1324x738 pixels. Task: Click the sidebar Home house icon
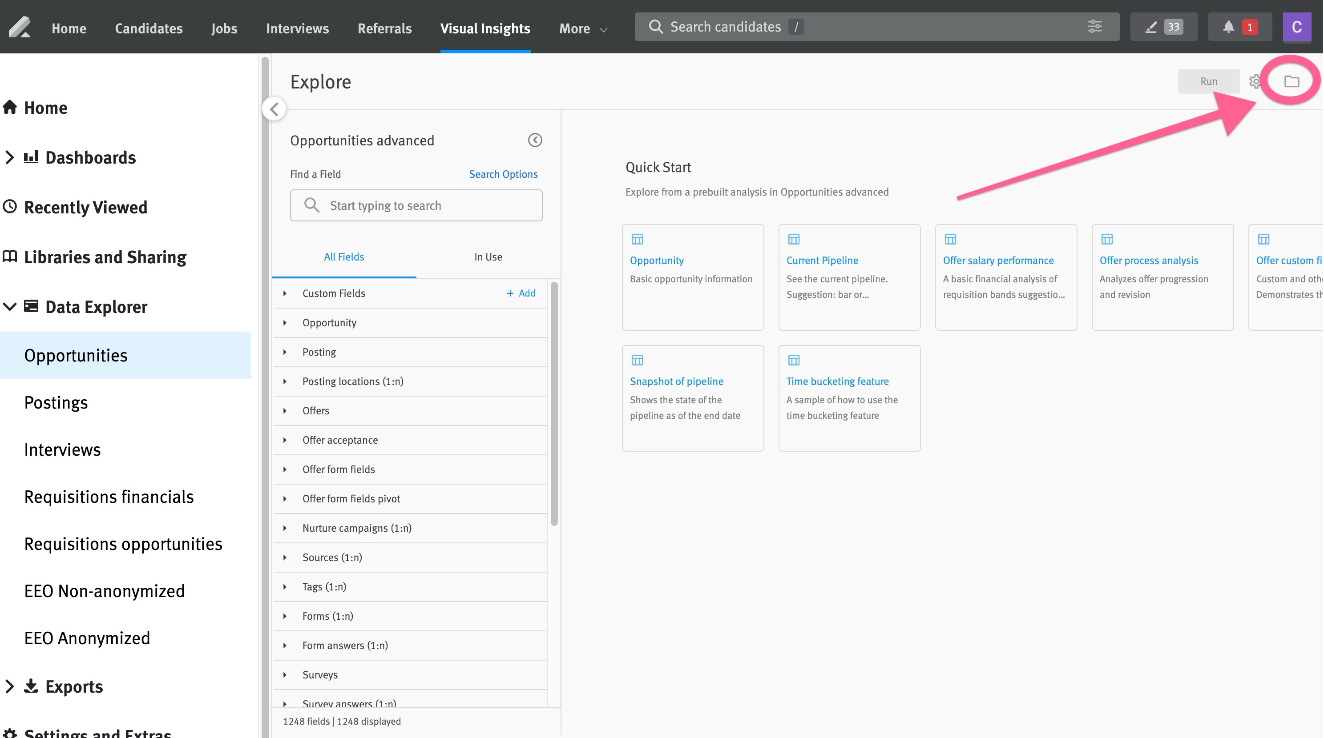[x=10, y=107]
